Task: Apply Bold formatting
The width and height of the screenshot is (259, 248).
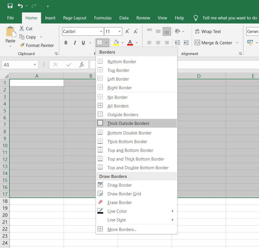Action: pyautogui.click(x=66, y=43)
